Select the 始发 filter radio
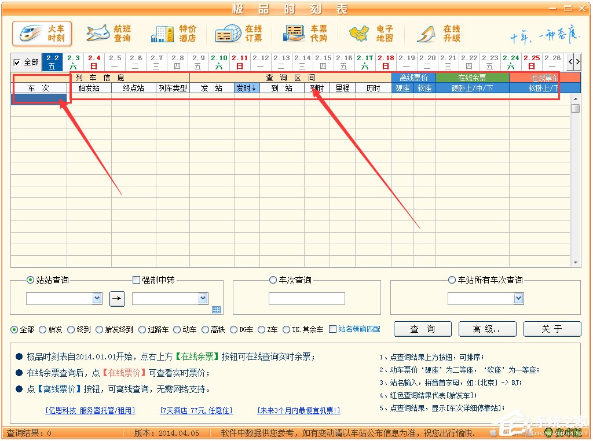Viewport: 593px width, 441px height. coord(42,329)
